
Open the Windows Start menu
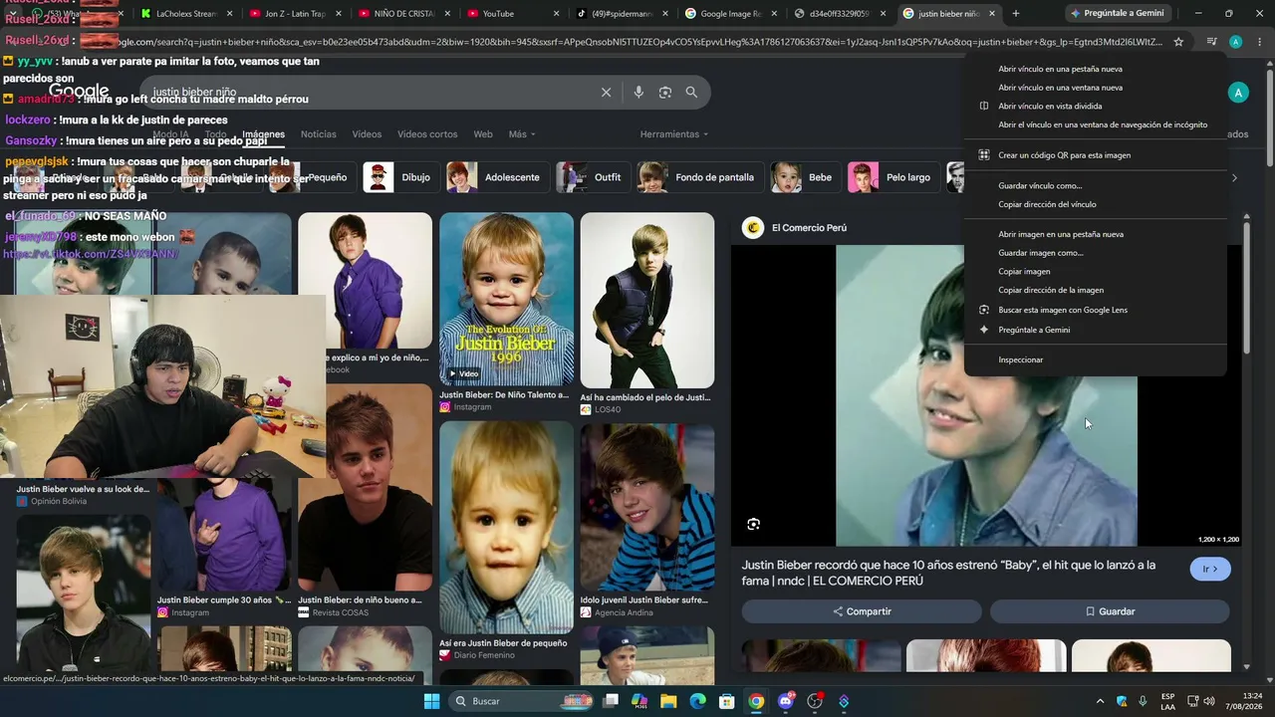click(431, 701)
